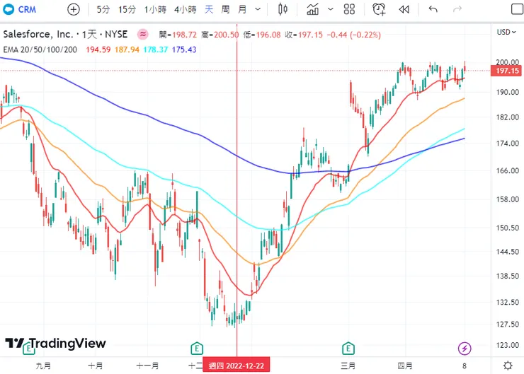Image resolution: width=524 pixels, height=374 pixels.
Task: Open indicator templates grid icon
Action: click(349, 9)
